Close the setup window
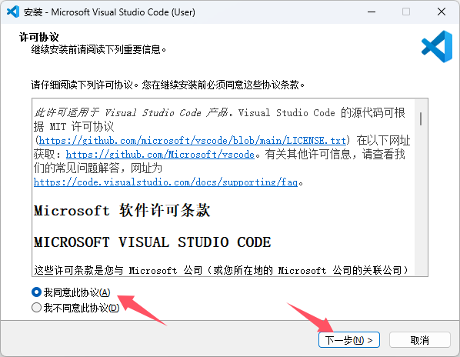Screen dimensions: 460x357 [442, 12]
